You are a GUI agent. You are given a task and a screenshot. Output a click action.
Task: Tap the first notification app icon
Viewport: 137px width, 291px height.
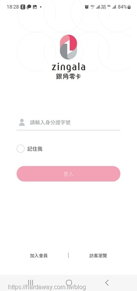tap(23, 7)
